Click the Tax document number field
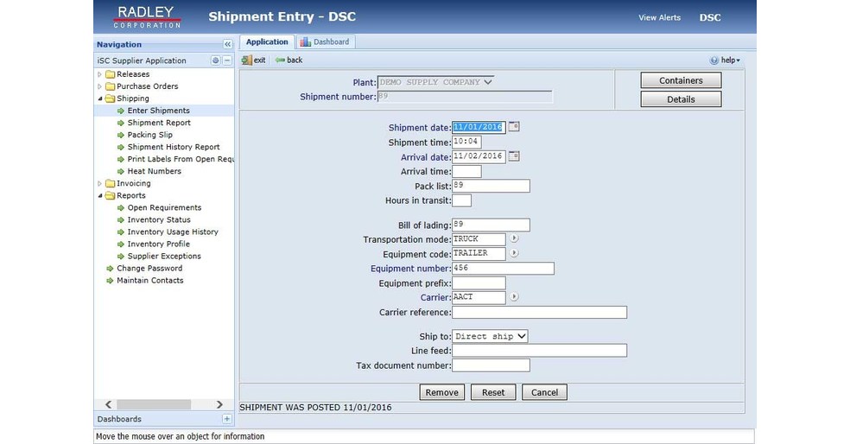Image resolution: width=850 pixels, height=444 pixels. pyautogui.click(x=491, y=365)
